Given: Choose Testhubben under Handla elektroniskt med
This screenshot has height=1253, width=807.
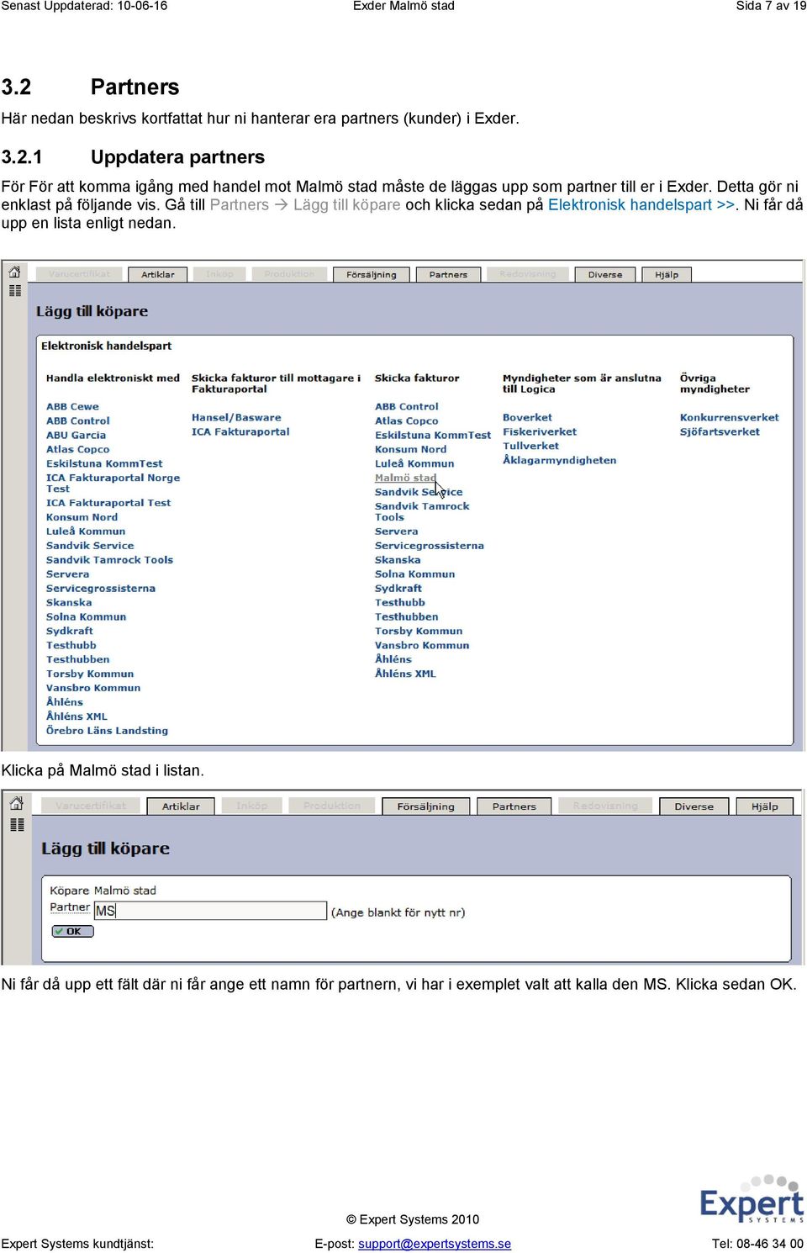Looking at the screenshot, I should tap(77, 660).
